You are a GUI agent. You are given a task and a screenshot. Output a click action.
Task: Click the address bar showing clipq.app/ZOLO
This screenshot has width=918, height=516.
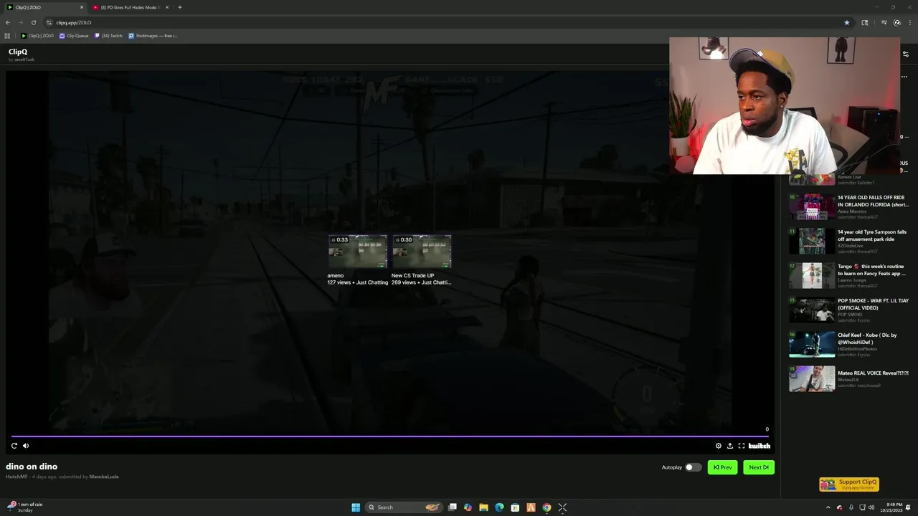[x=448, y=22]
